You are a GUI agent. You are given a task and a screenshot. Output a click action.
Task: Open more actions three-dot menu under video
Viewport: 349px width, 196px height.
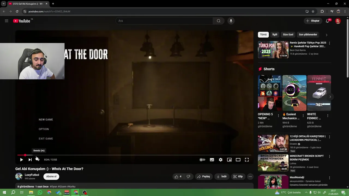point(250,177)
